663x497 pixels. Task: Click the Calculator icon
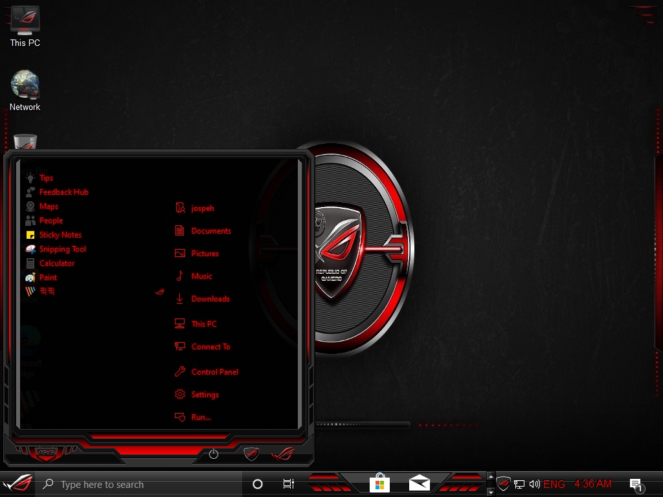tap(30, 263)
